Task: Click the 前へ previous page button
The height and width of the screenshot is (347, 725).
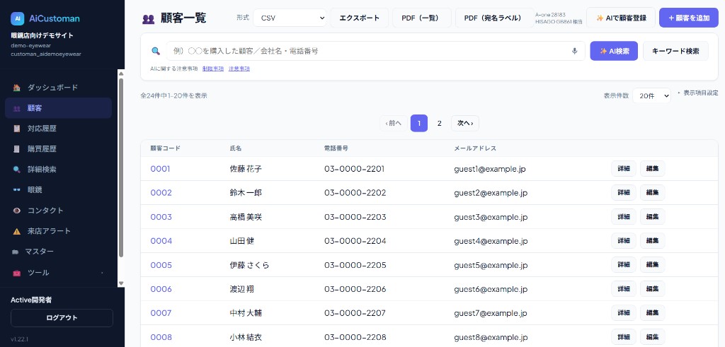Action: coord(394,123)
